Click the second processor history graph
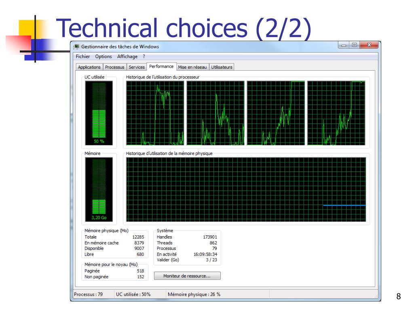This screenshot has height=310, width=414. coord(215,113)
